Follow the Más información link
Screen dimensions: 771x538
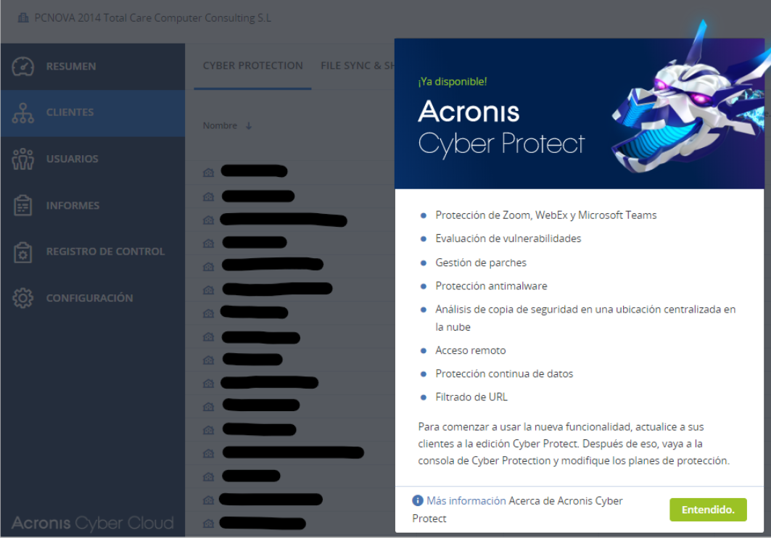466,500
